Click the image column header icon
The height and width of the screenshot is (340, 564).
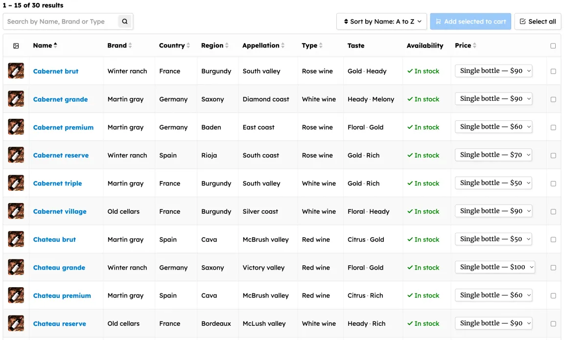[16, 46]
